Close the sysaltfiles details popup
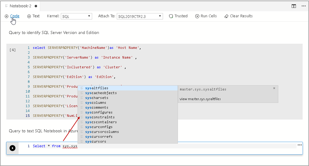Viewport: 309px width, 166px height. click(274, 88)
